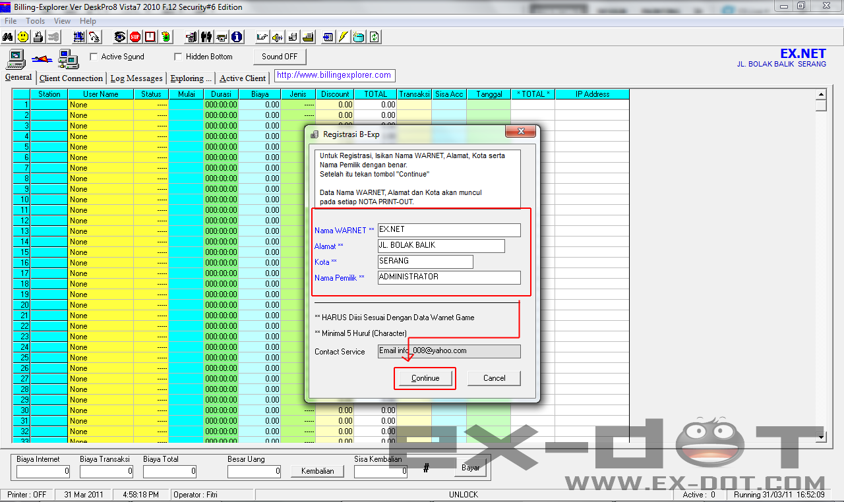Click the lightning bolt toolbar icon
The image size is (844, 502).
[342, 37]
